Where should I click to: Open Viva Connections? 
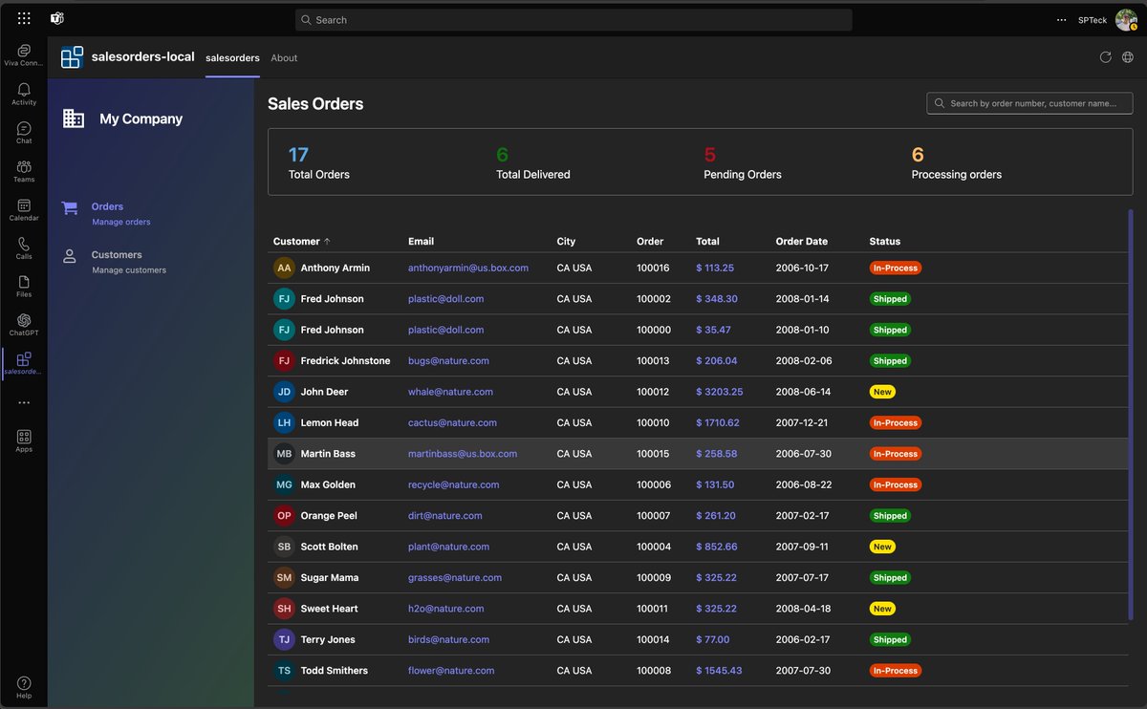23,53
